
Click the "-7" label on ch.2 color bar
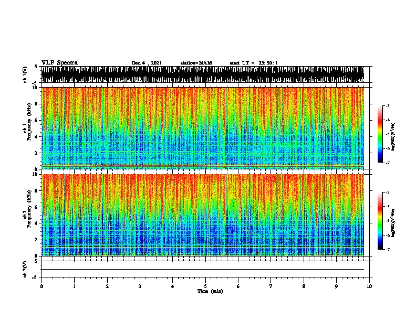[x=388, y=249]
